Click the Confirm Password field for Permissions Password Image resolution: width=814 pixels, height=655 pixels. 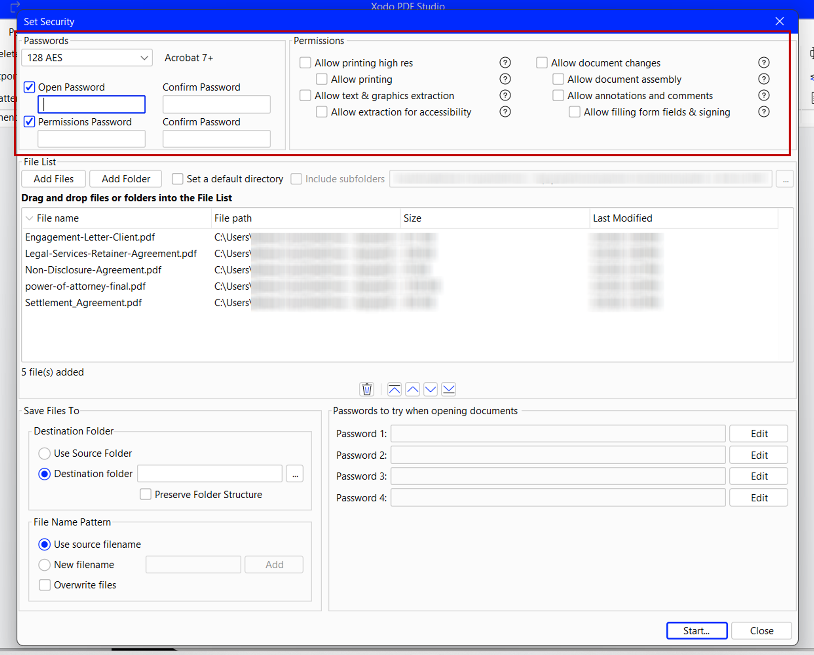216,139
